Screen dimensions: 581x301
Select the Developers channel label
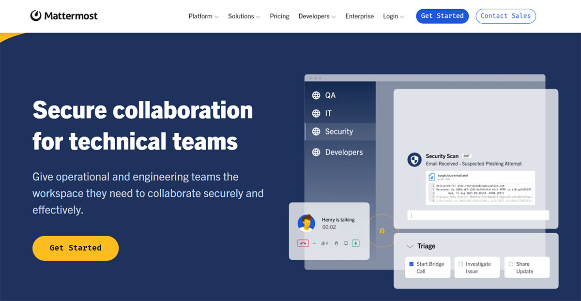click(344, 152)
